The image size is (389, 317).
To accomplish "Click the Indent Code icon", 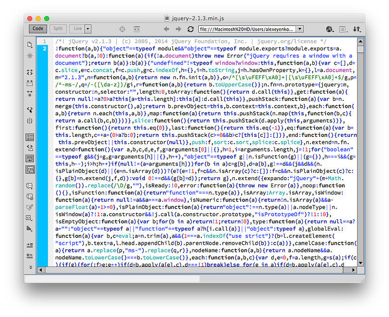I will click(30, 245).
